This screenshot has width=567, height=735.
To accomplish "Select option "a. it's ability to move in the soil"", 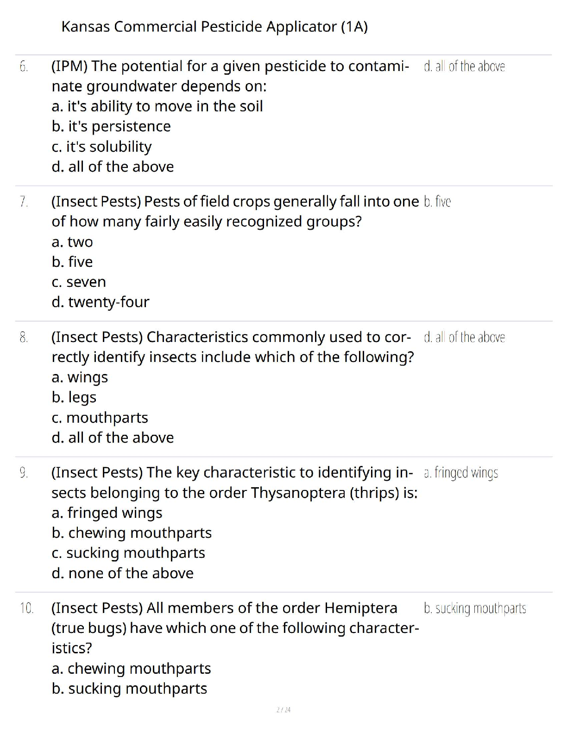I will point(157,106).
